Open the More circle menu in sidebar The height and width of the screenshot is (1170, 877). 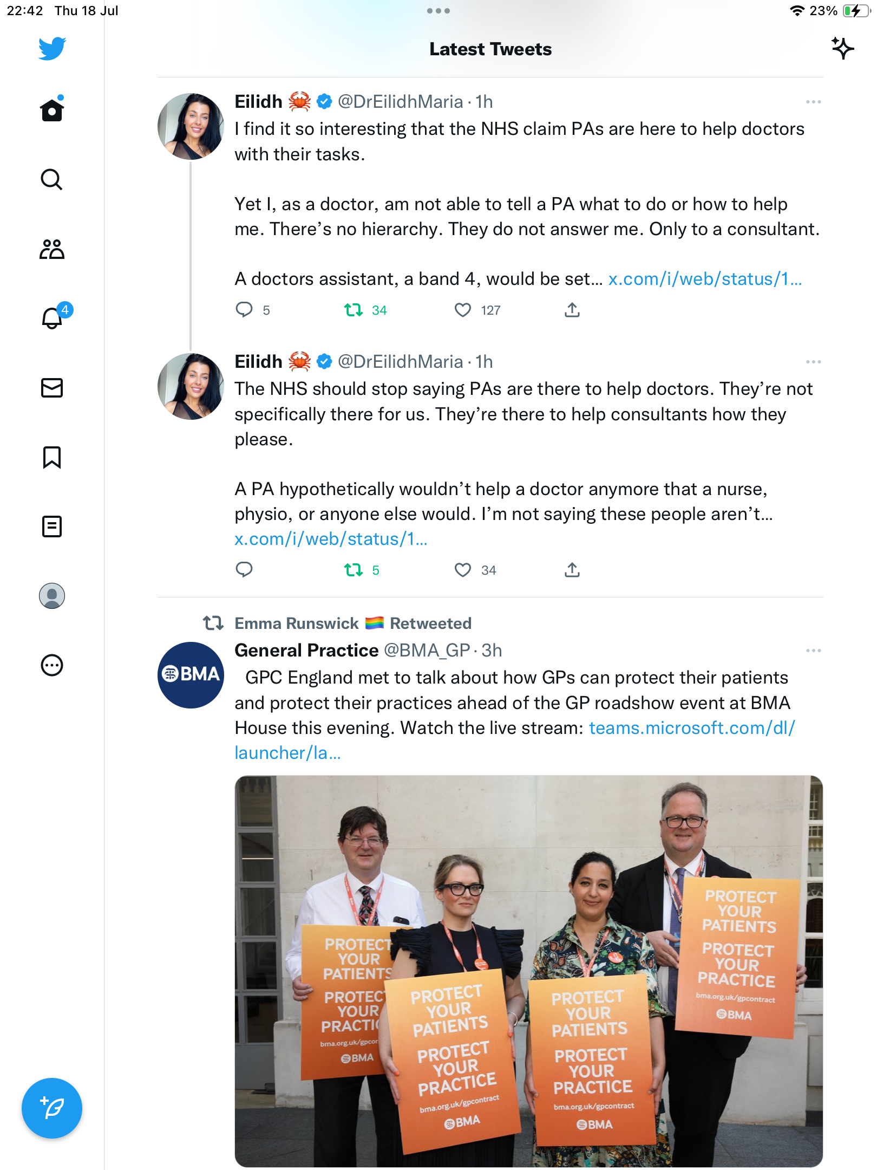pos(52,665)
